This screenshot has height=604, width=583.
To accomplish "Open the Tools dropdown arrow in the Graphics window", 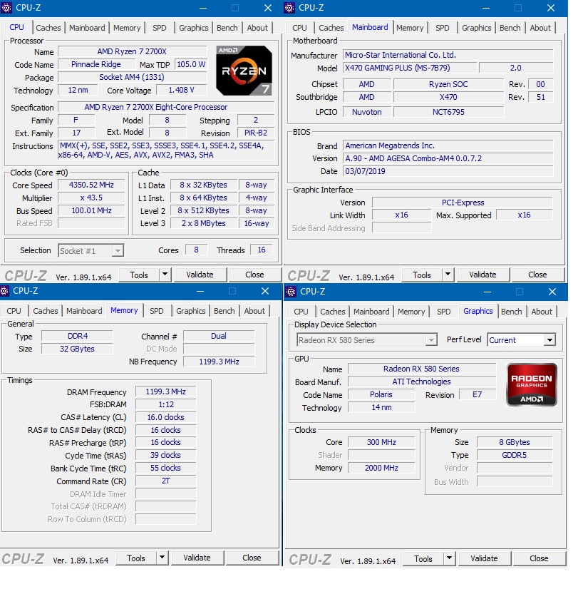I will (x=449, y=558).
